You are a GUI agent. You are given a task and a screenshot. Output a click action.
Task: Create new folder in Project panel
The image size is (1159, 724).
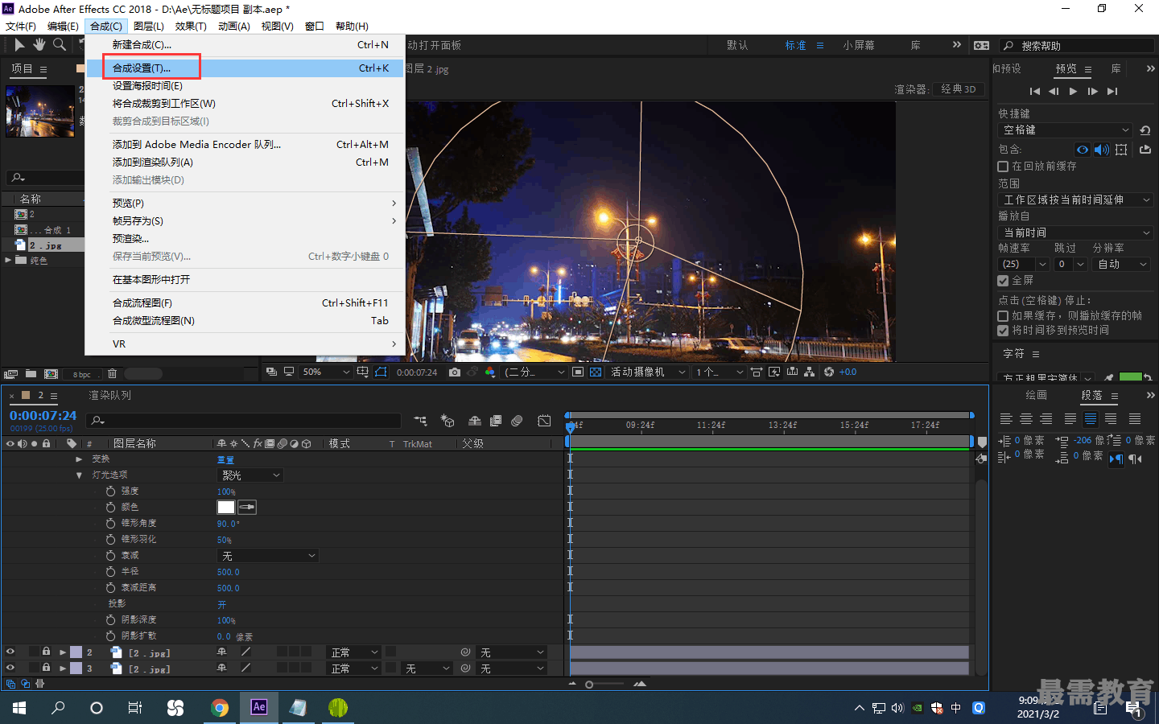(x=31, y=374)
